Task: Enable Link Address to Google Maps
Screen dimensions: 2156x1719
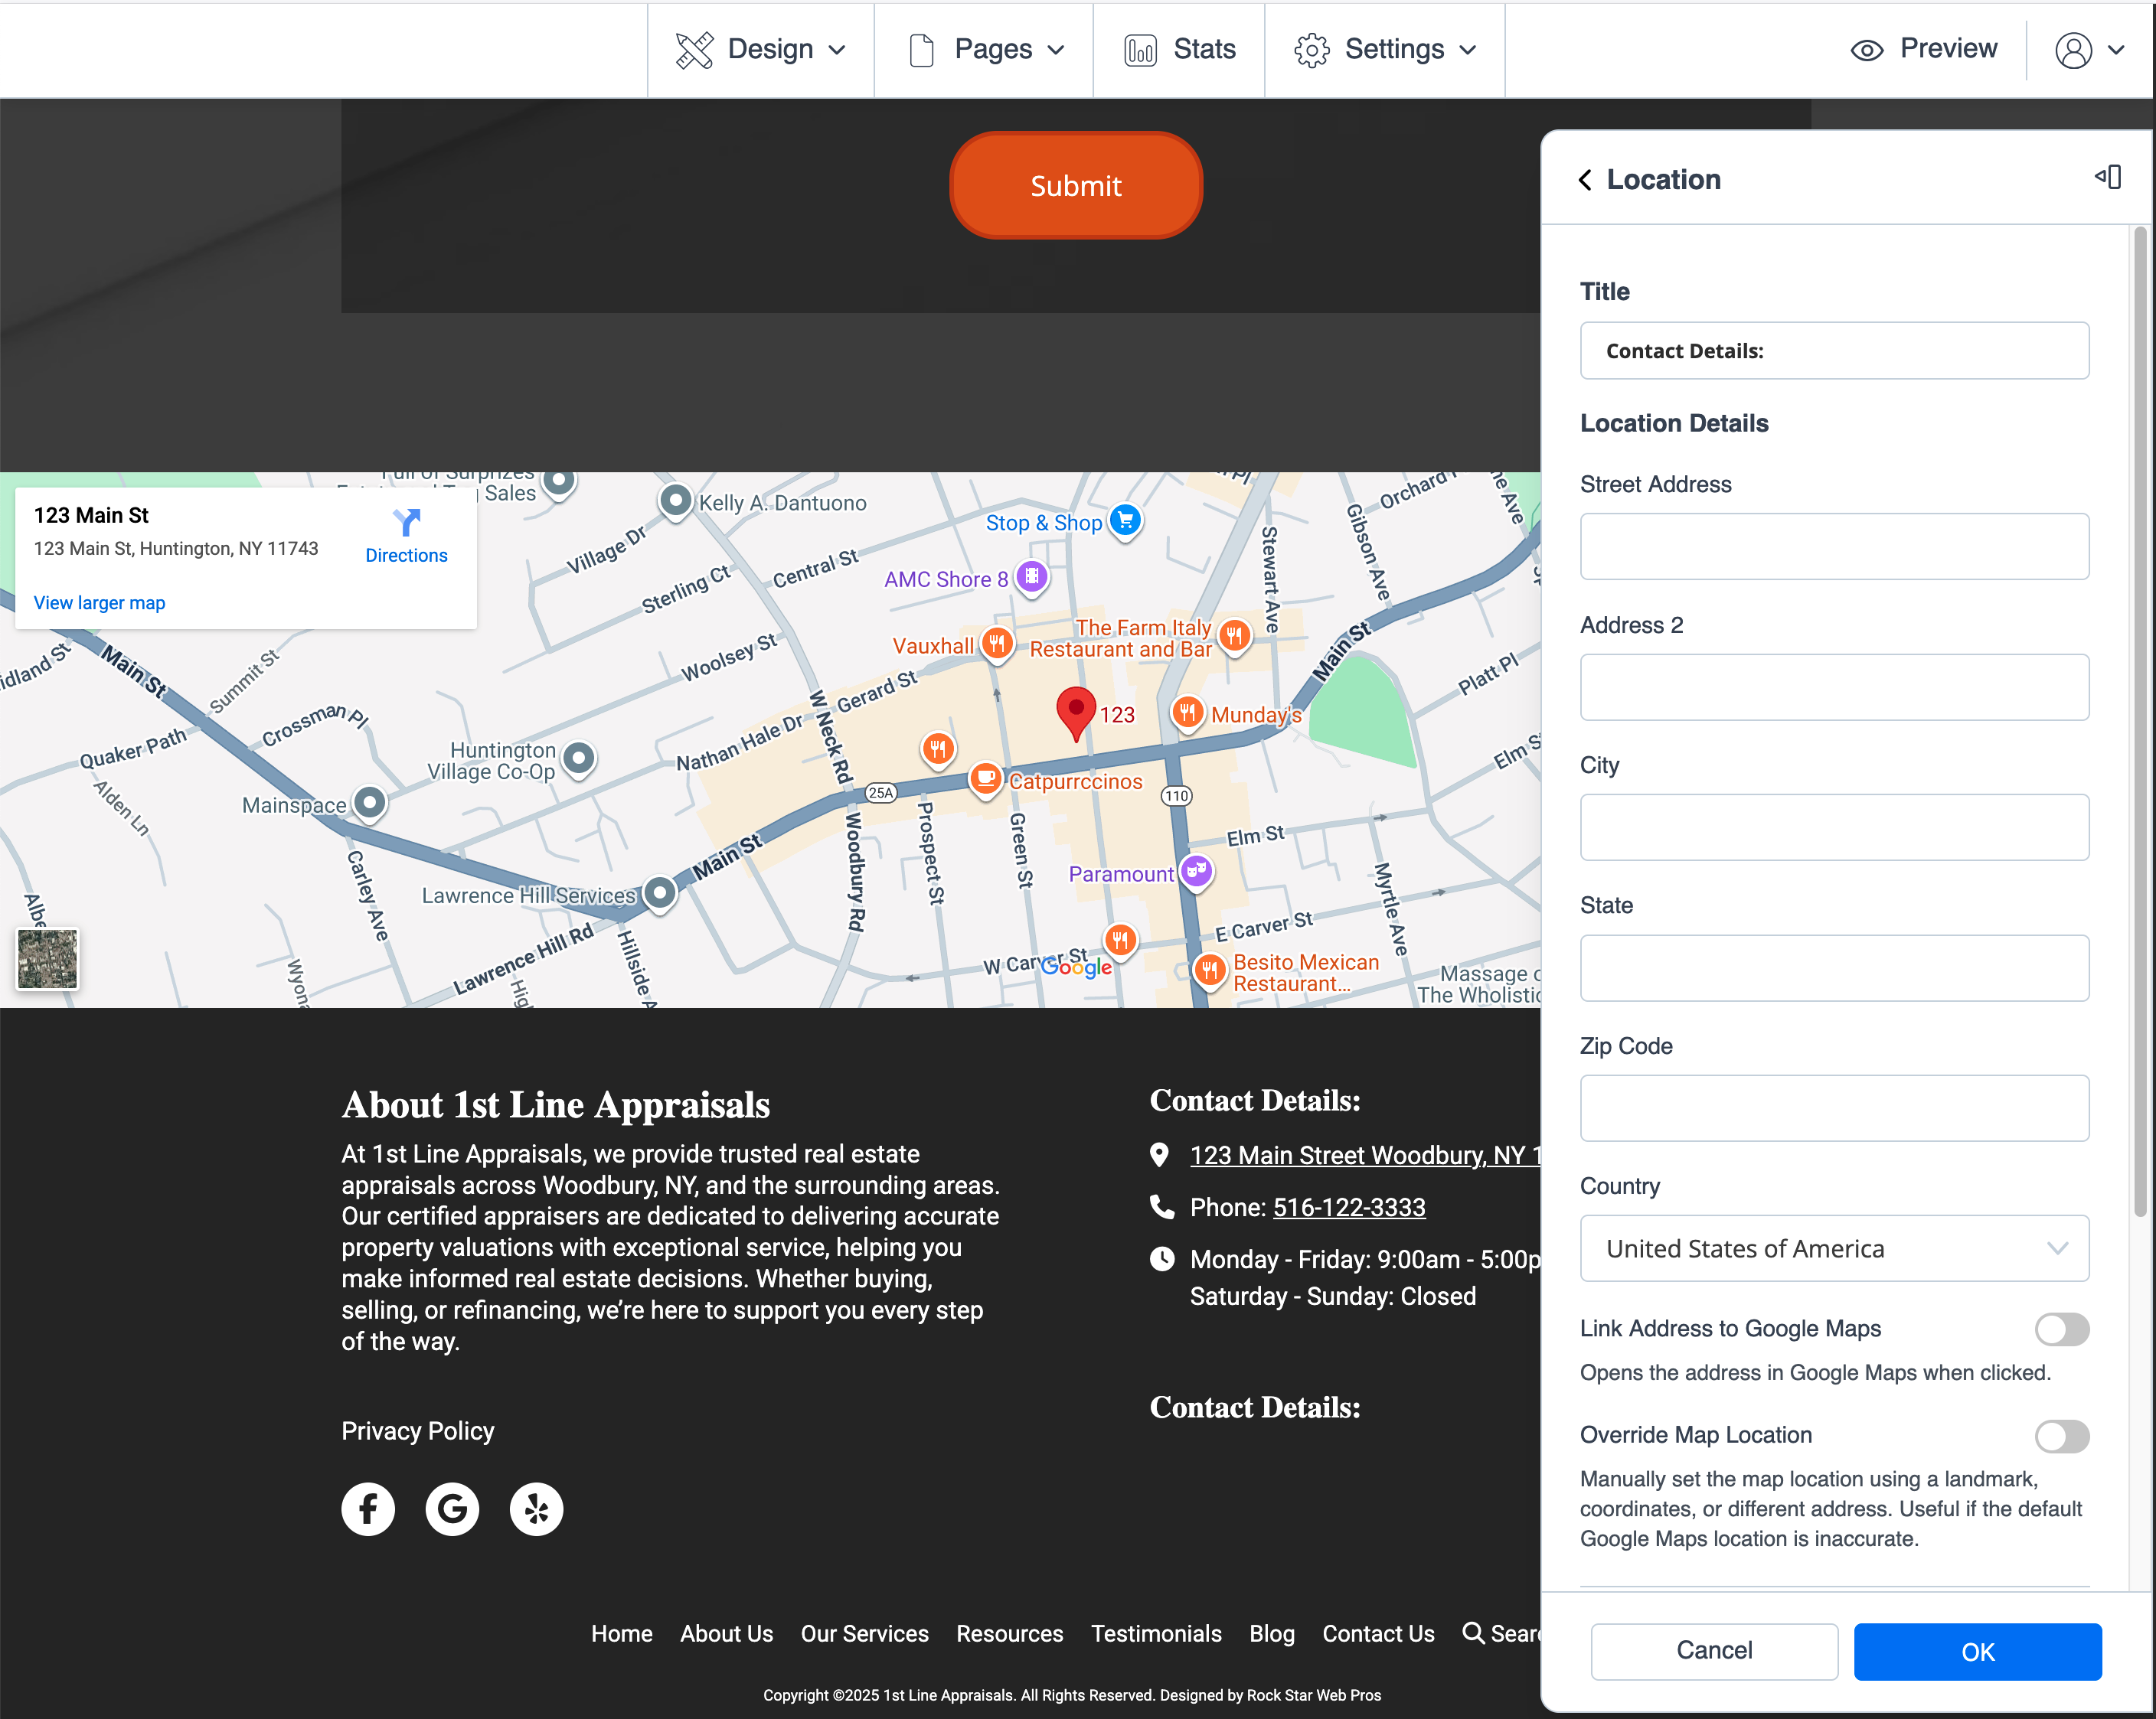Action: click(2062, 1329)
